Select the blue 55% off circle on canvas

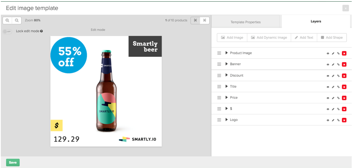point(69,55)
